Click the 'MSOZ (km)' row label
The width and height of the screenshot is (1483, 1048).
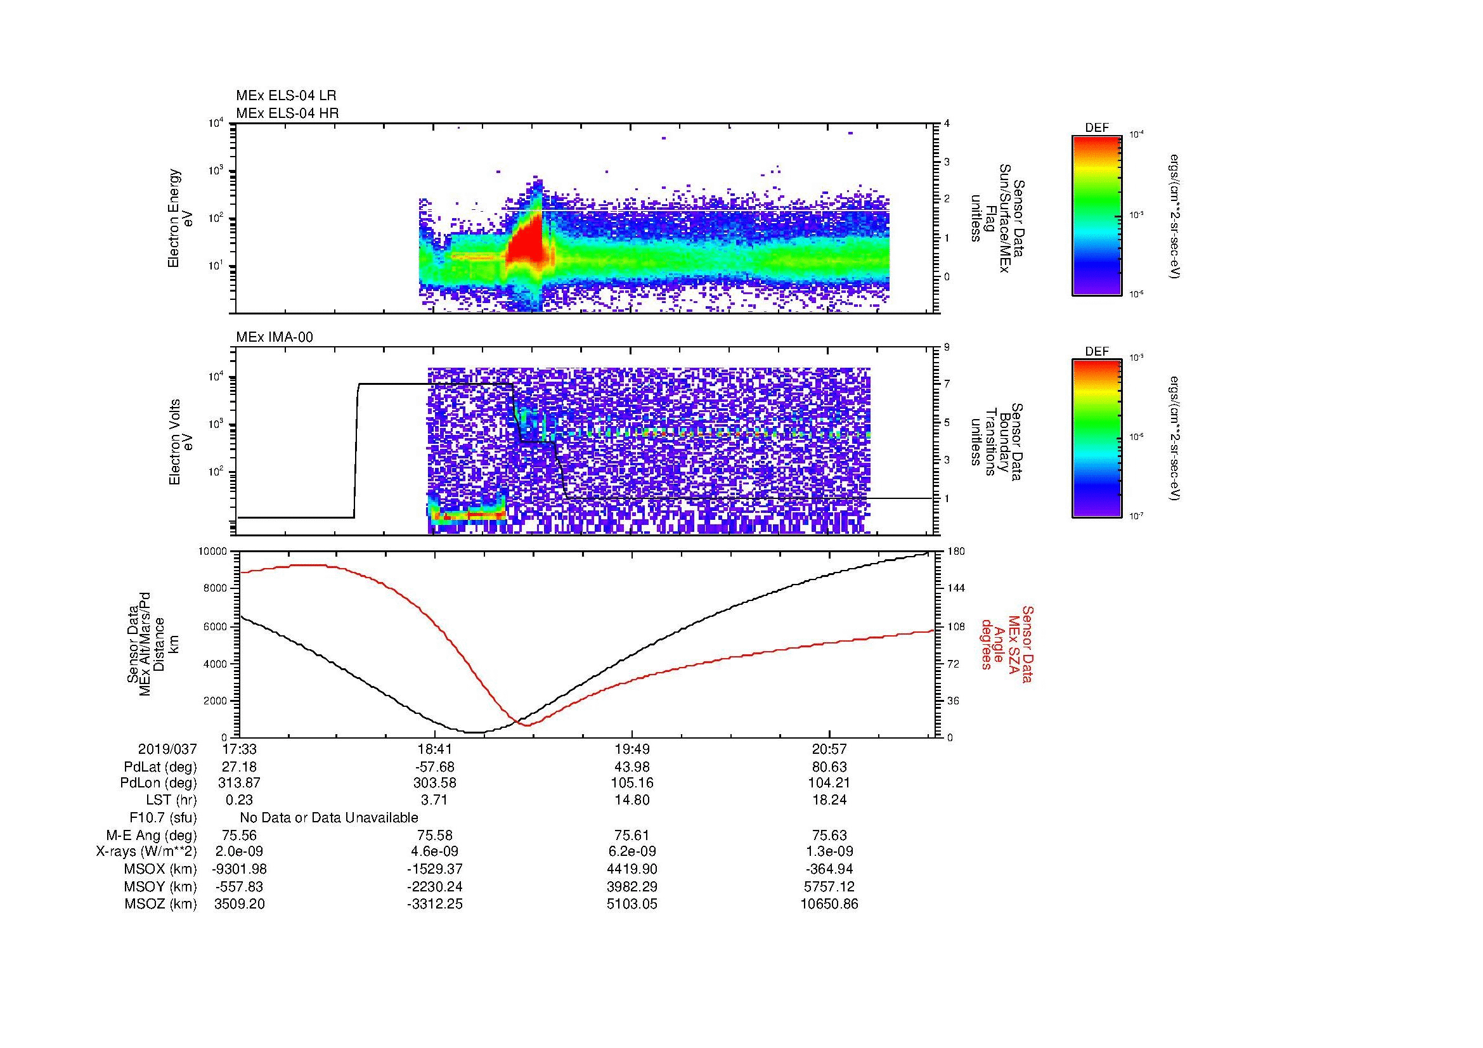[160, 904]
